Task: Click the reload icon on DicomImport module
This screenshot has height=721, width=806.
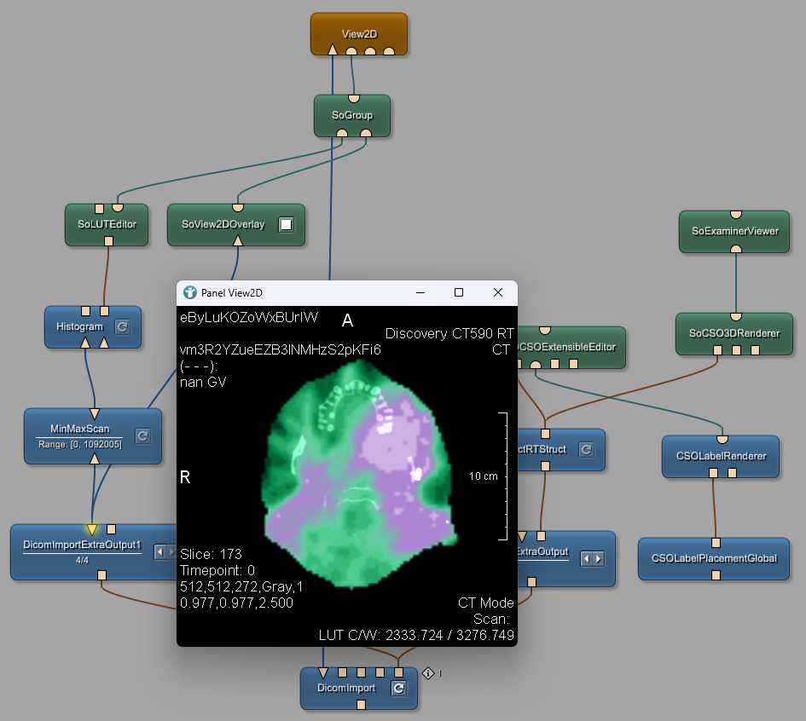Action: 398,689
